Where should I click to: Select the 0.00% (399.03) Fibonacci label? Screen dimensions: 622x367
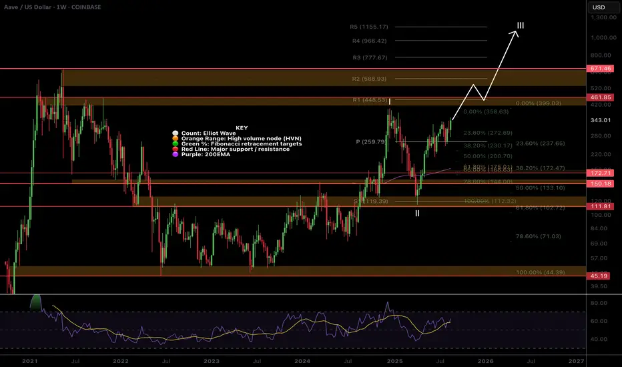tap(539, 103)
